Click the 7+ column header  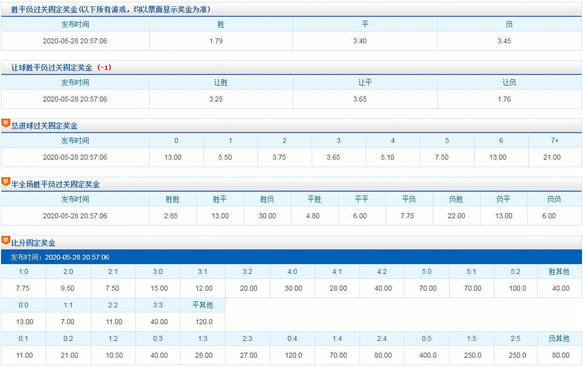click(555, 140)
